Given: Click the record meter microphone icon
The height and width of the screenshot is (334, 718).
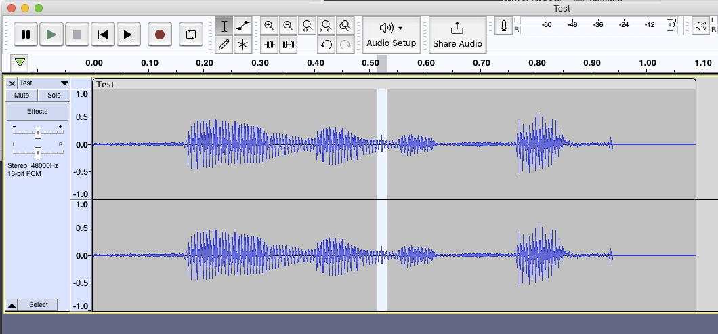Looking at the screenshot, I should click(x=503, y=26).
